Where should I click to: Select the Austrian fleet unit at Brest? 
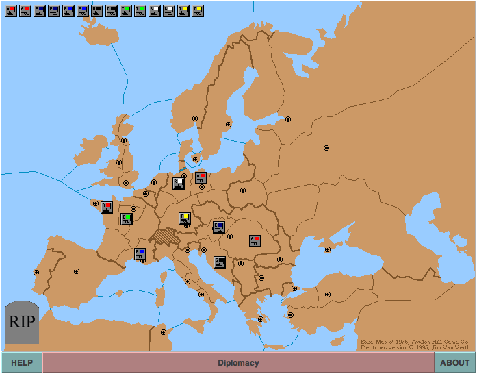tap(107, 208)
